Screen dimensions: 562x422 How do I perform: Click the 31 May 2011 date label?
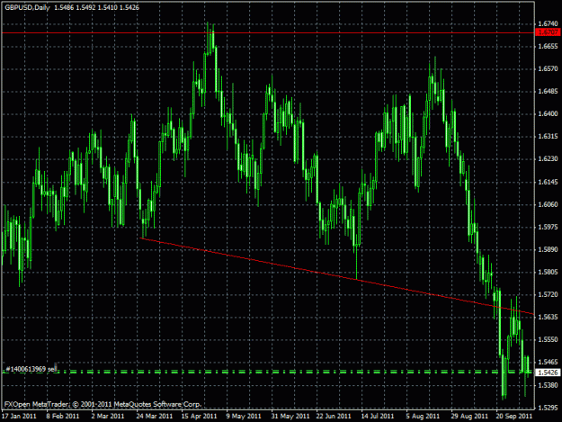(290, 416)
